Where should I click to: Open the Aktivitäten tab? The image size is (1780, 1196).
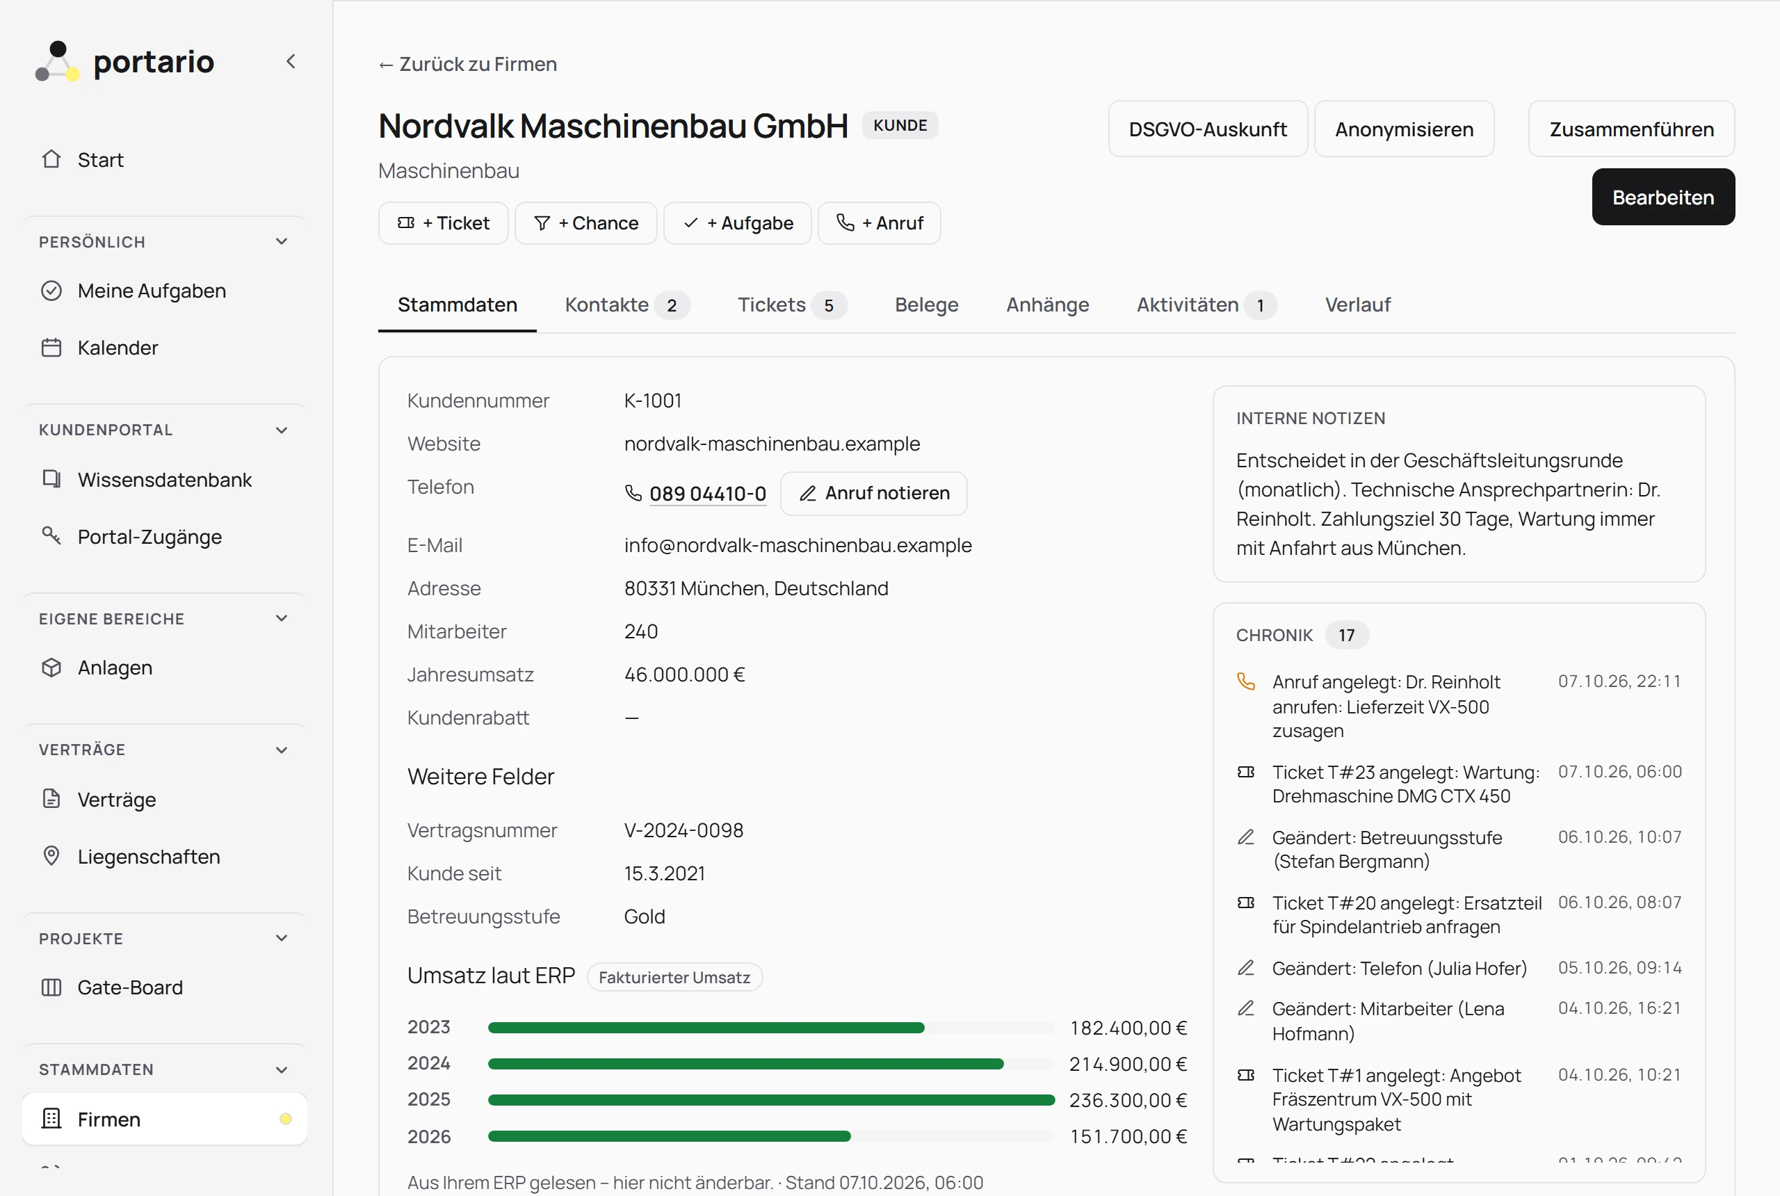click(1206, 305)
